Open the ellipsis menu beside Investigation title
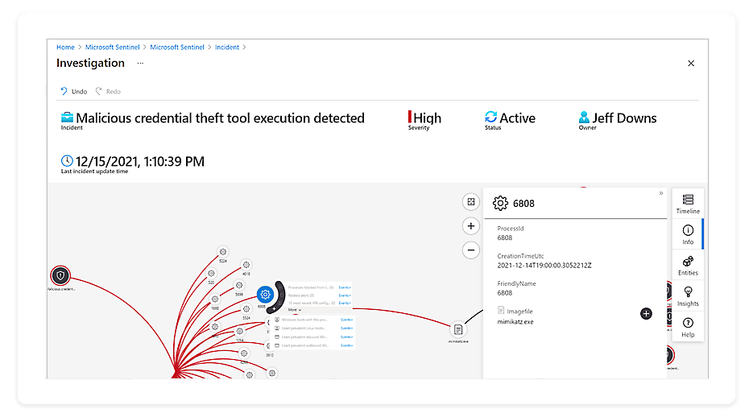 pos(140,63)
